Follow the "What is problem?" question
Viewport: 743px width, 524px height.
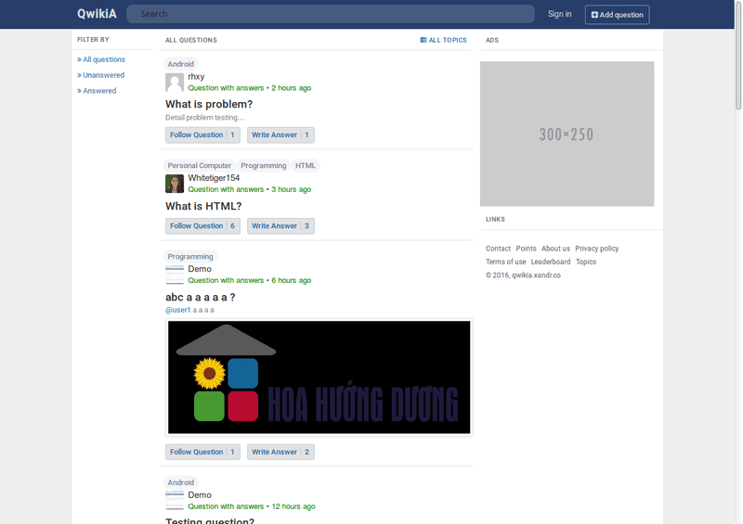pos(202,134)
